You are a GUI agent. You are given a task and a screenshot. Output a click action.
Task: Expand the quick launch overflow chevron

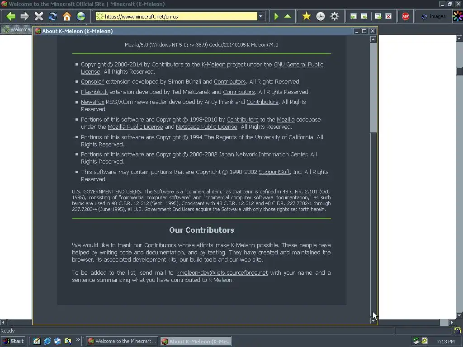coord(78,340)
